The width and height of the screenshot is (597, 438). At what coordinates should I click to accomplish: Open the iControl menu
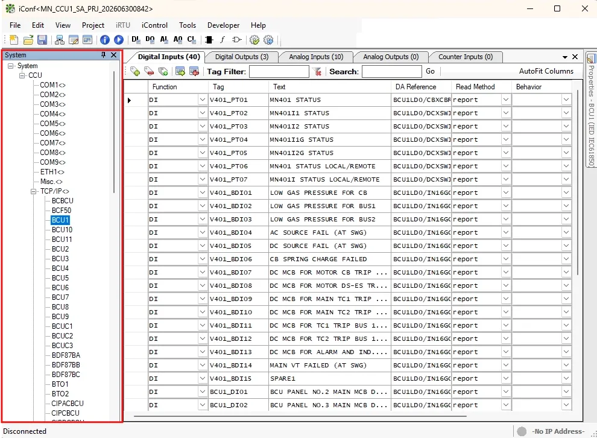154,25
